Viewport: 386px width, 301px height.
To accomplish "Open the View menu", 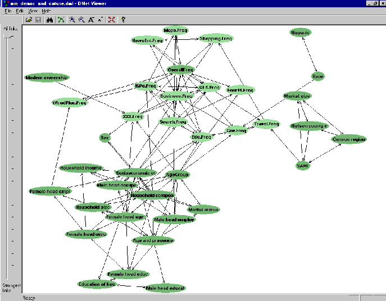I will click(32, 11).
